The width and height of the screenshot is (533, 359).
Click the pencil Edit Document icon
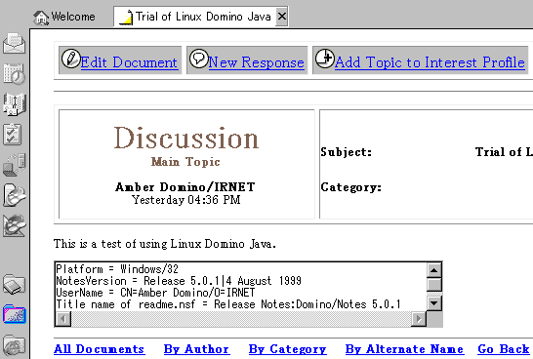(x=70, y=59)
